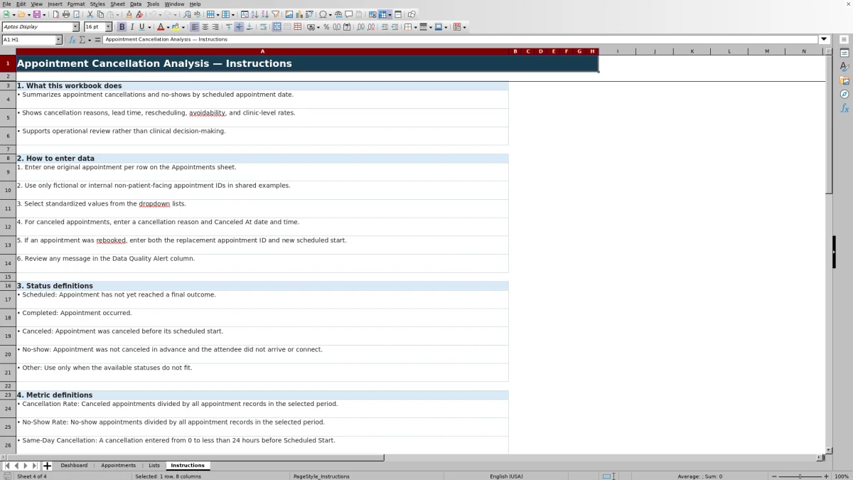Click the Insert Image icon
This screenshot has height=480, width=853.
289,14
